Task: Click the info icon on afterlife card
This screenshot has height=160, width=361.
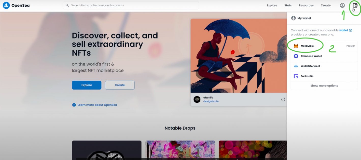Action: [283, 99]
